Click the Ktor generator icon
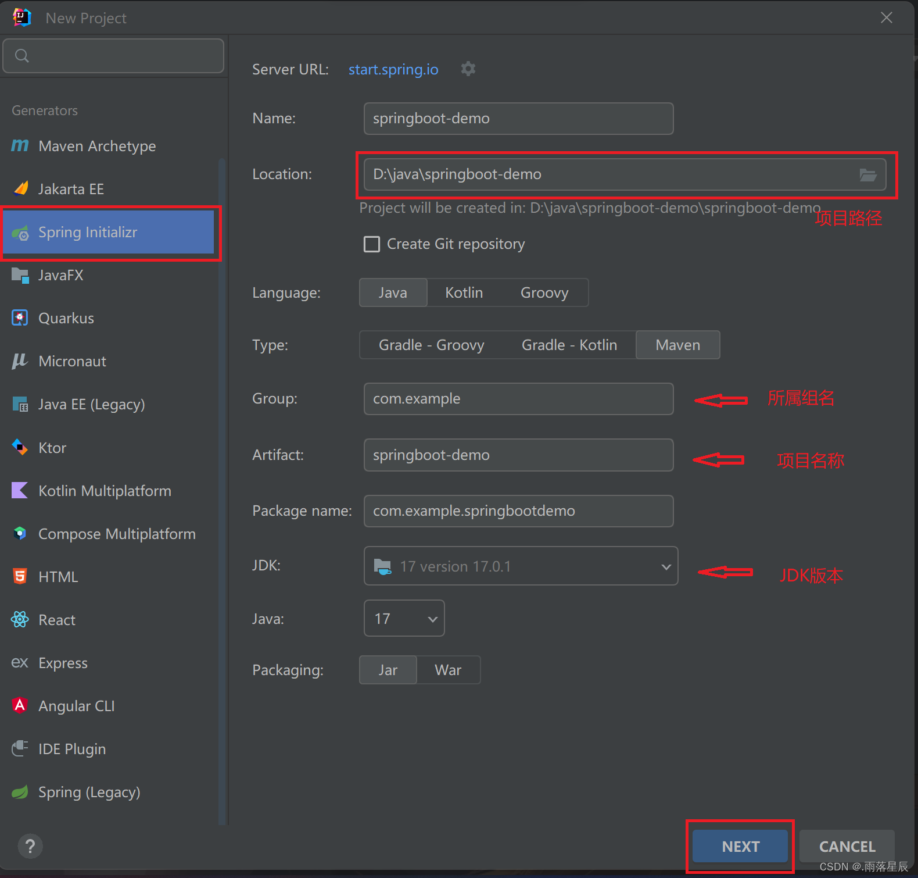The height and width of the screenshot is (878, 918). click(x=20, y=447)
